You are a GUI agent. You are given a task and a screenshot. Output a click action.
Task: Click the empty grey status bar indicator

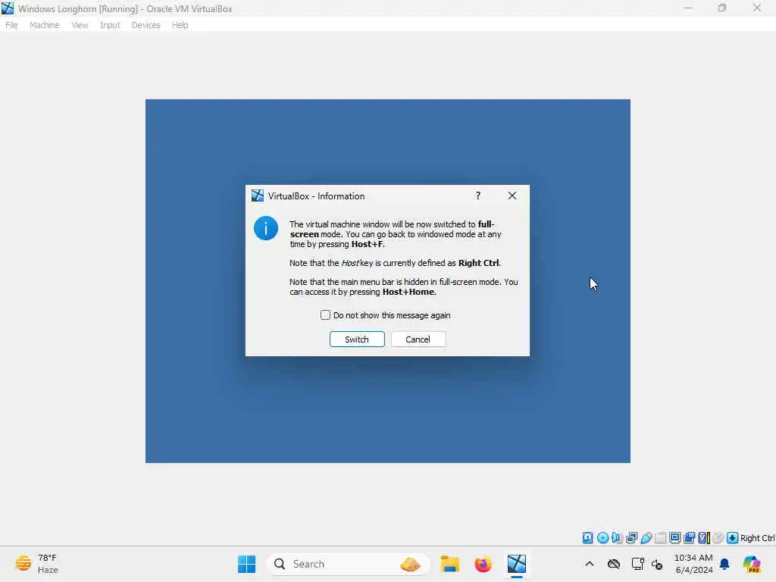point(660,538)
